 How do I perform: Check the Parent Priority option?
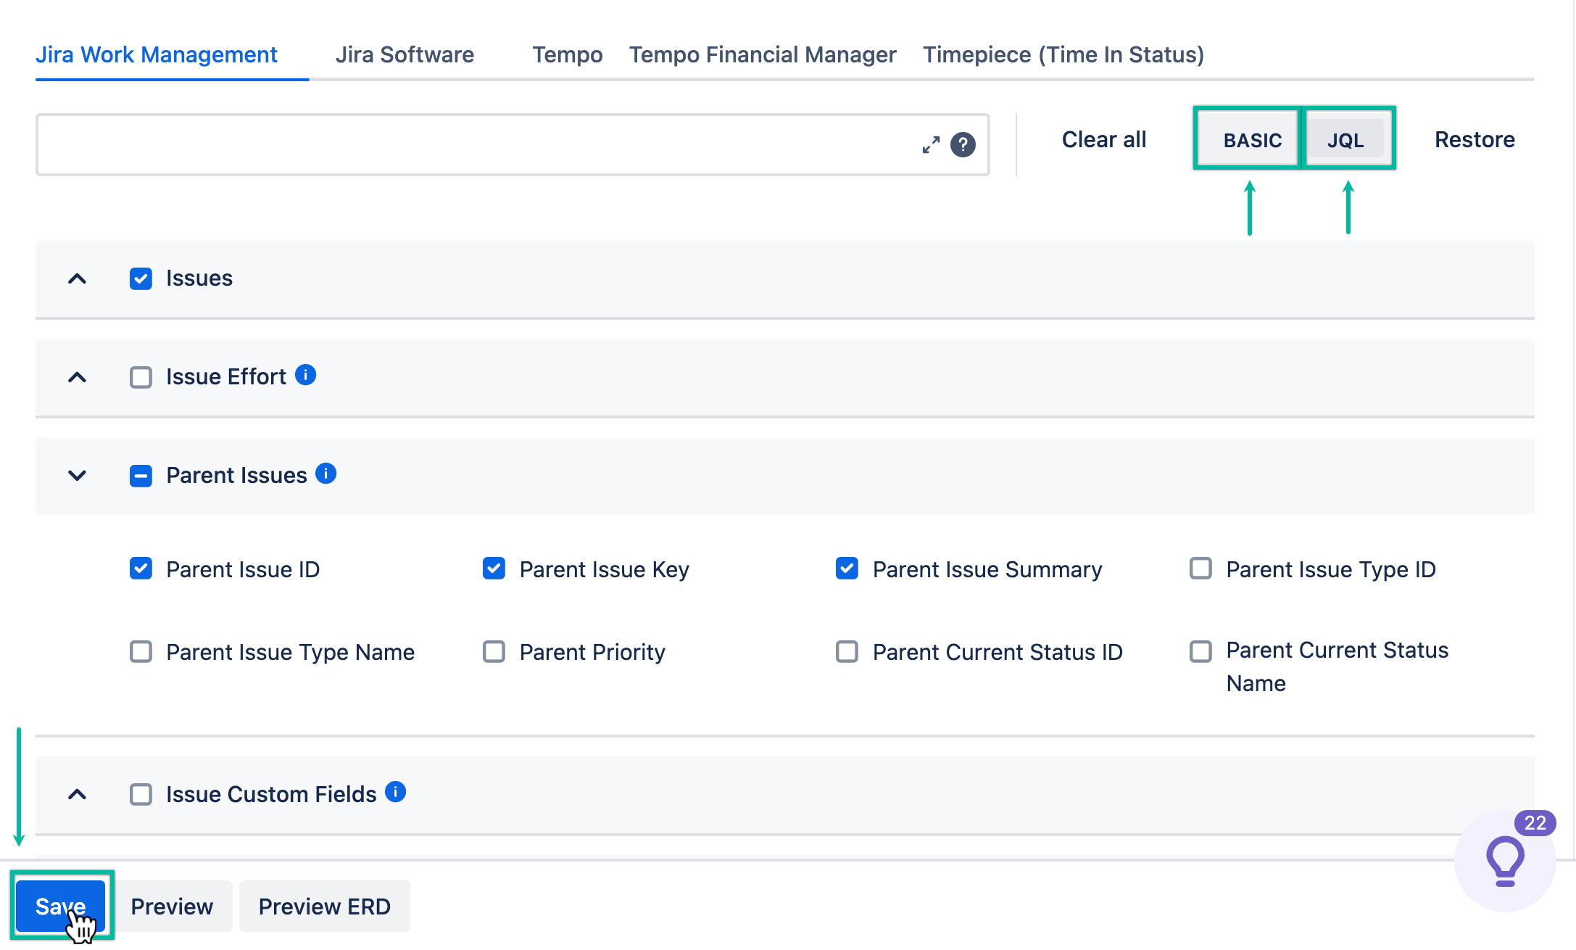(x=494, y=651)
